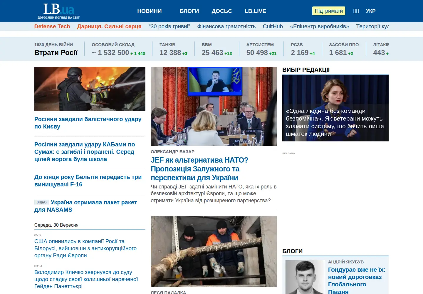Open the “30 років гривні” topic
Viewport: 423px width, 294px height.
tap(169, 26)
